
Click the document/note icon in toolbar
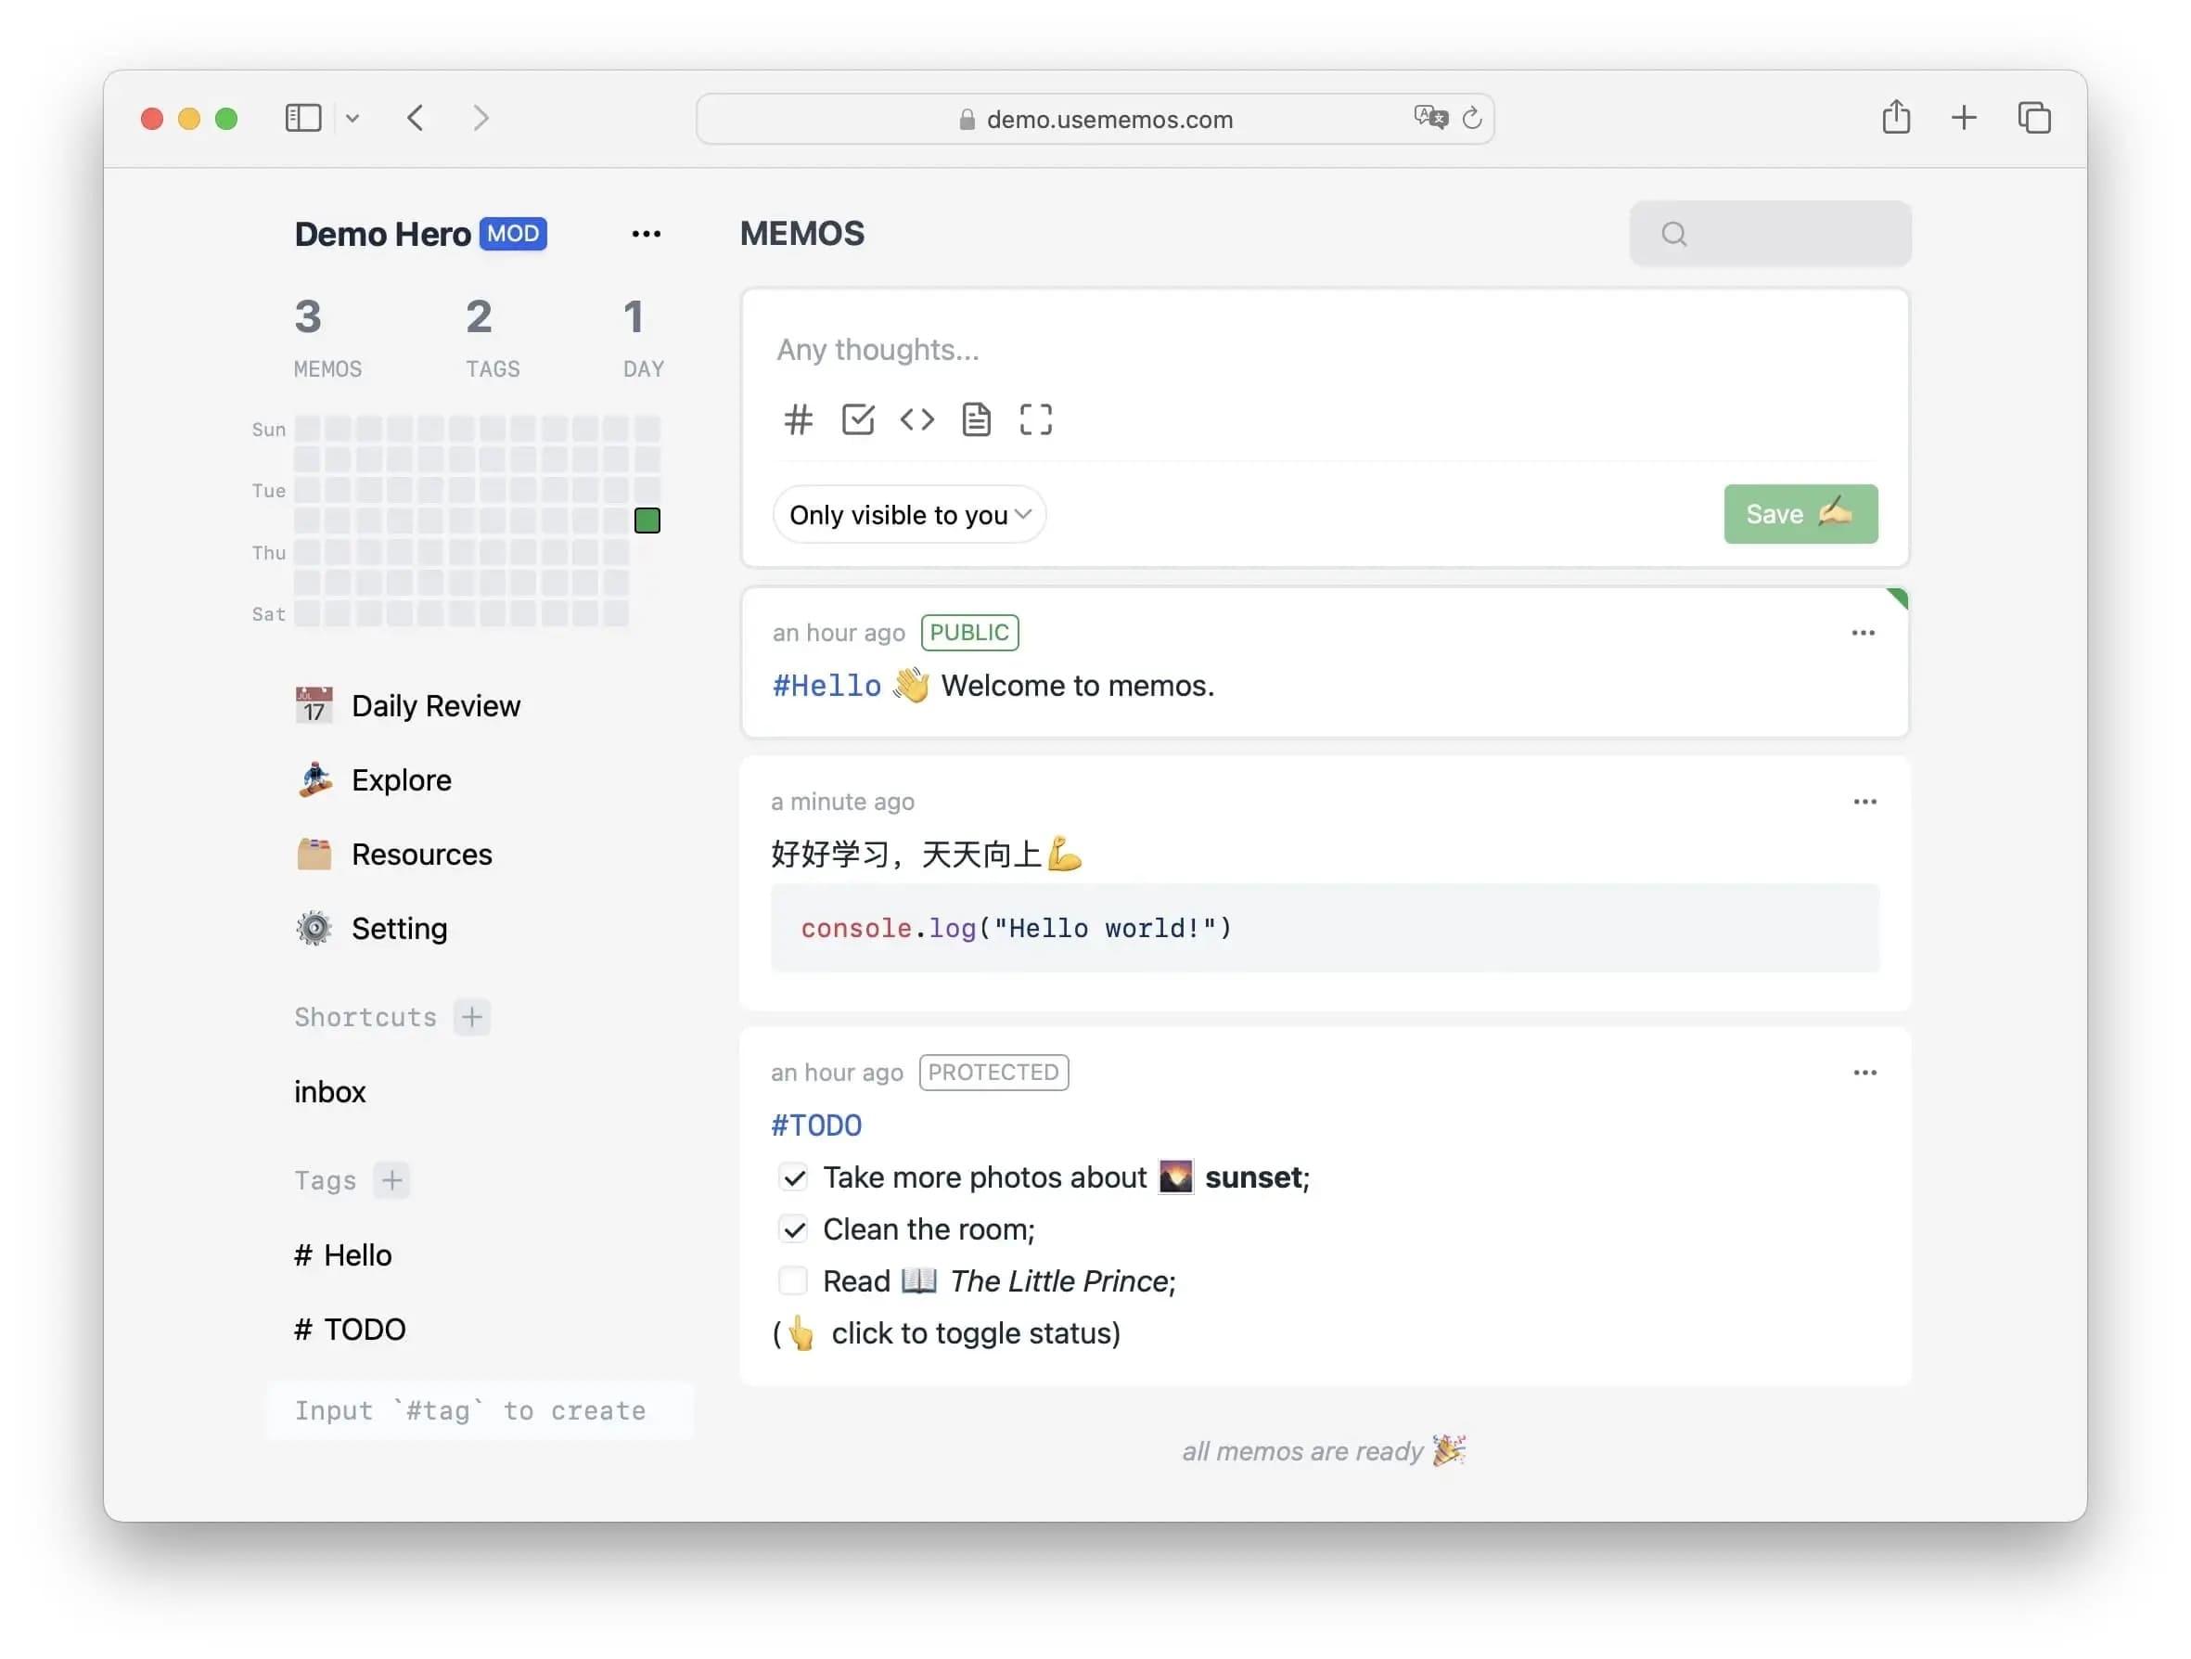974,418
